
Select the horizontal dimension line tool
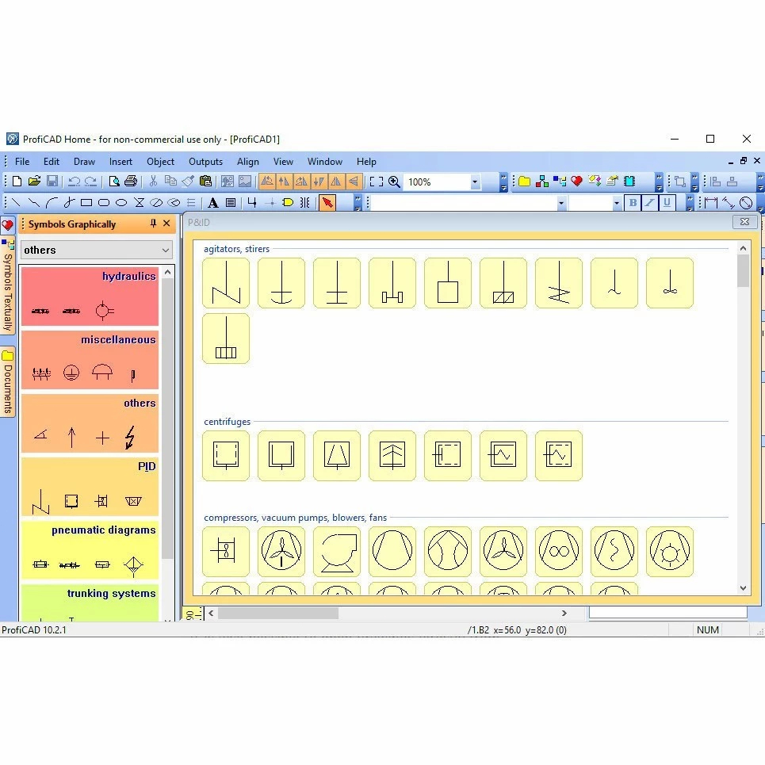pos(711,202)
